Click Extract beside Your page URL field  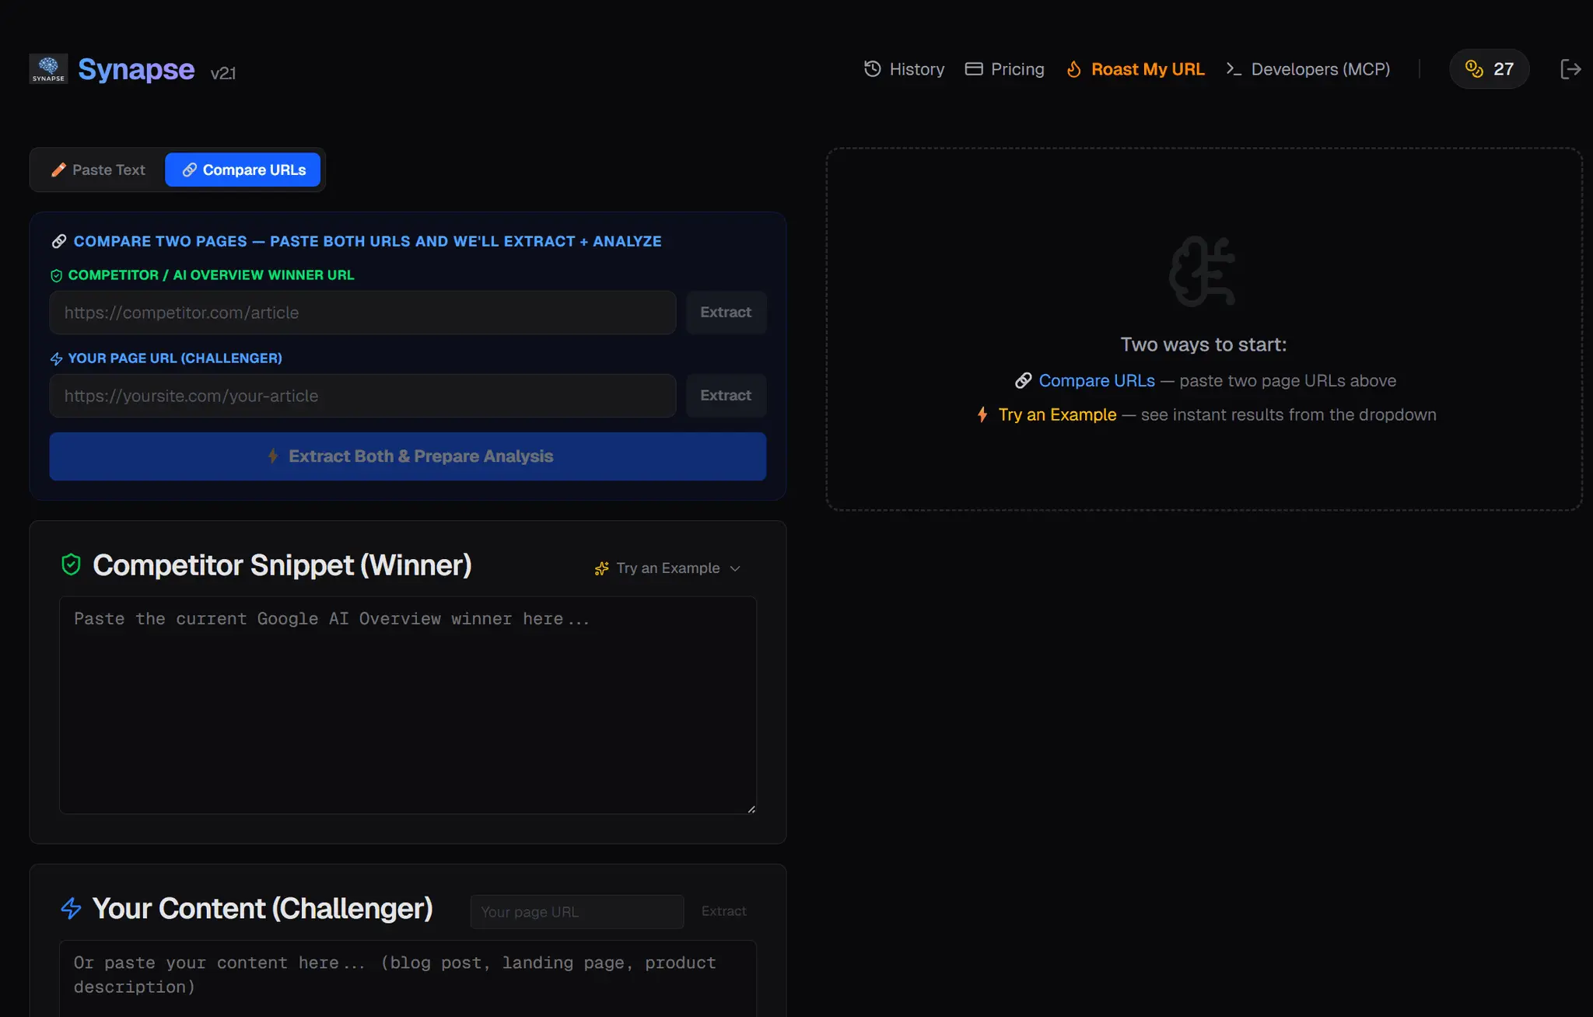[723, 911]
